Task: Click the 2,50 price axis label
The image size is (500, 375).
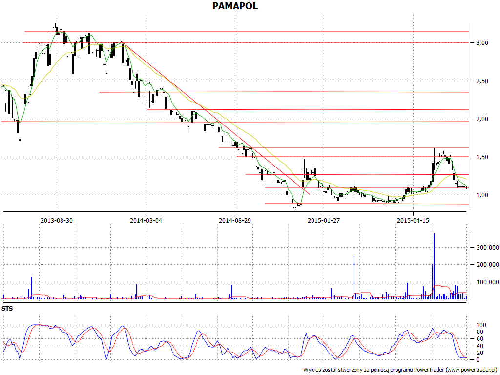Action: 482,81
